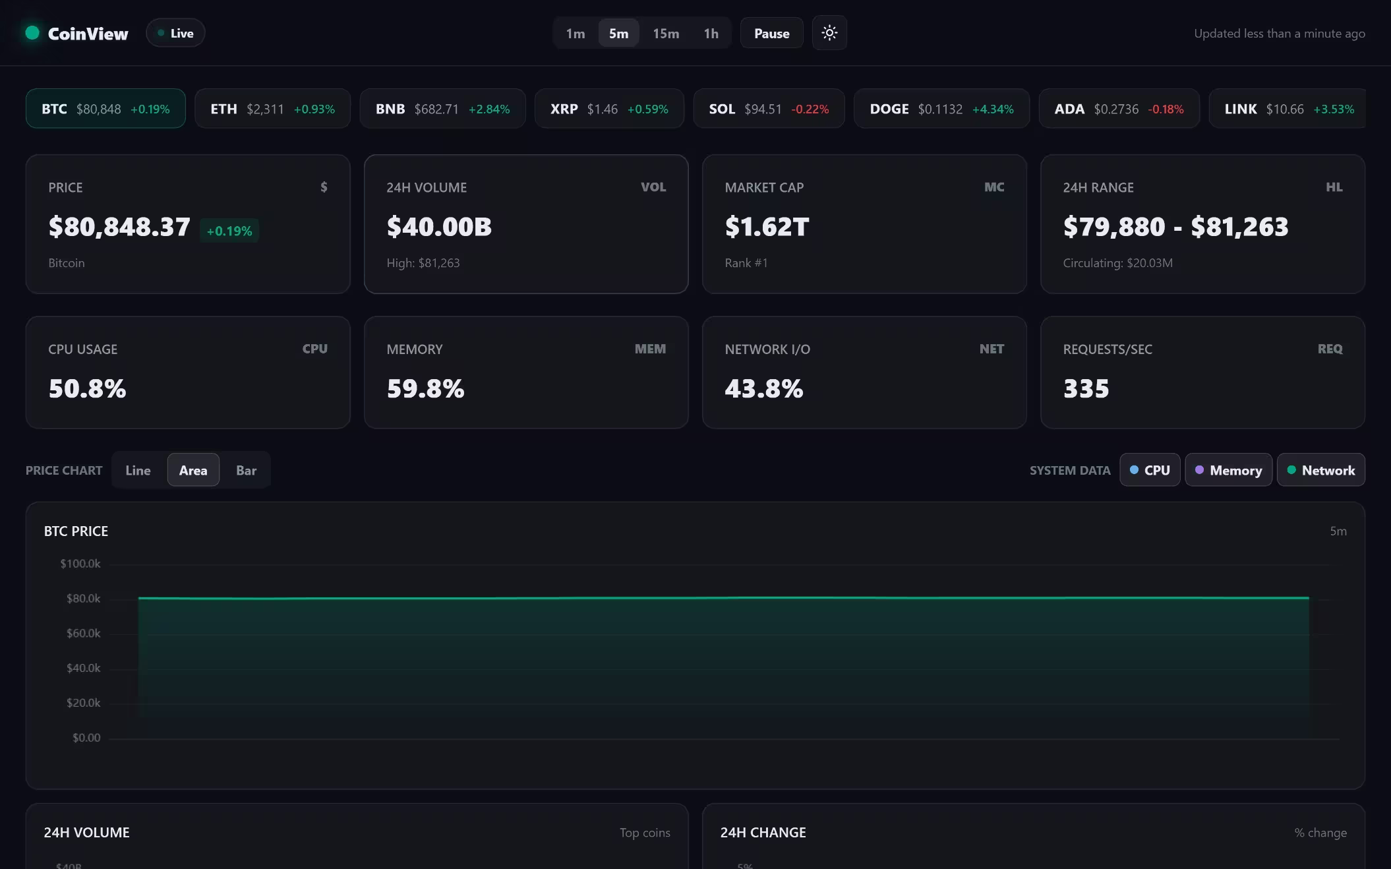This screenshot has height=869, width=1391.
Task: Open the SOL coin chip
Action: pyautogui.click(x=769, y=109)
